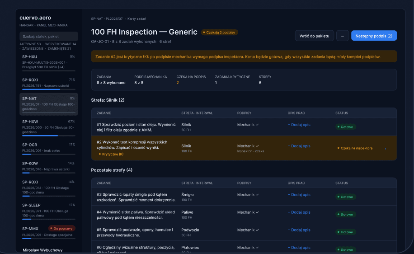Open SP-ROXI PL2026/074 package

48,188
